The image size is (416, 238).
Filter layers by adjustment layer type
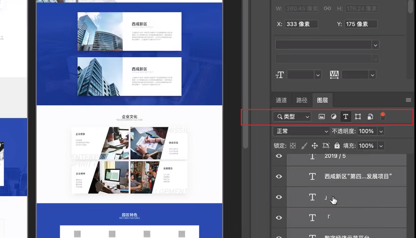[333, 117]
